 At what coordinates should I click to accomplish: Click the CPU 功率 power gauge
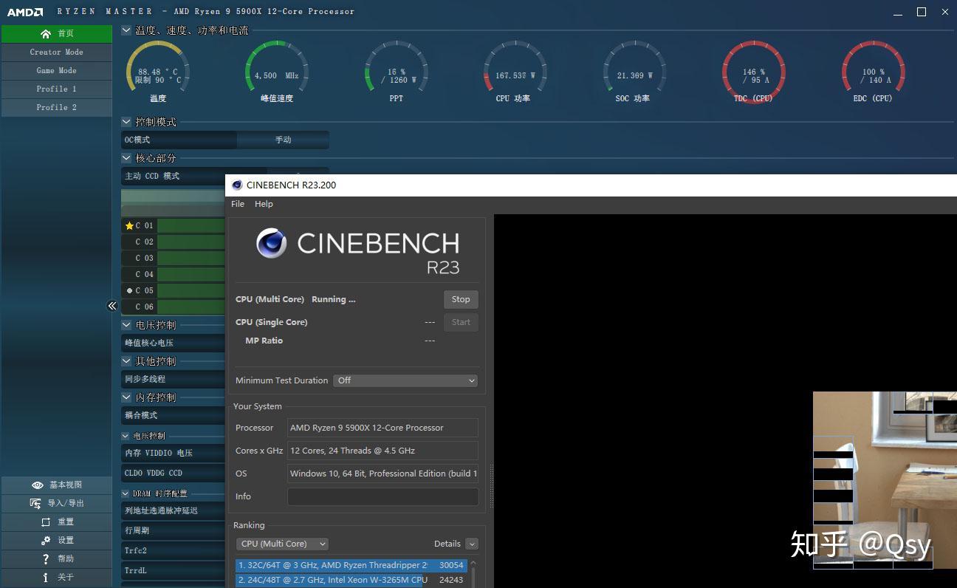[x=515, y=72]
